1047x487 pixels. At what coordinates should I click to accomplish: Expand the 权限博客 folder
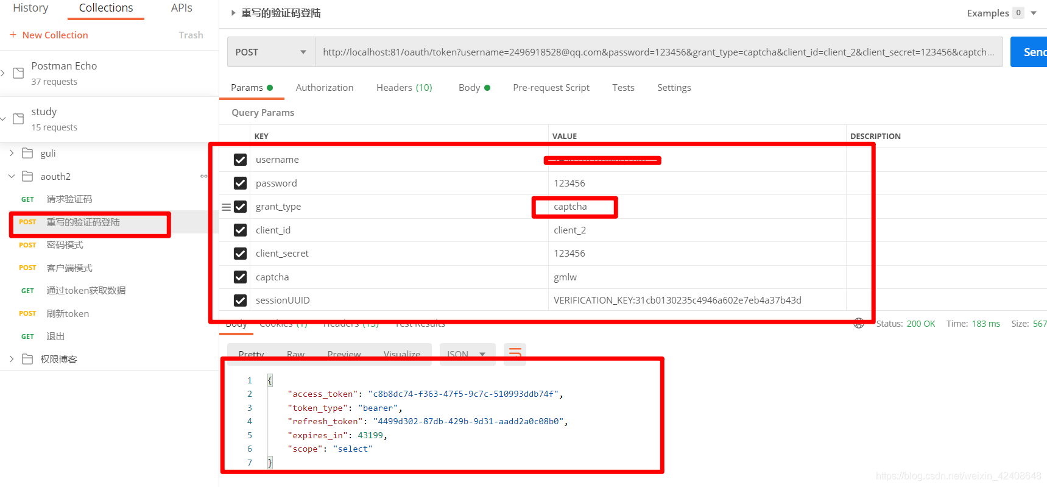coord(12,359)
